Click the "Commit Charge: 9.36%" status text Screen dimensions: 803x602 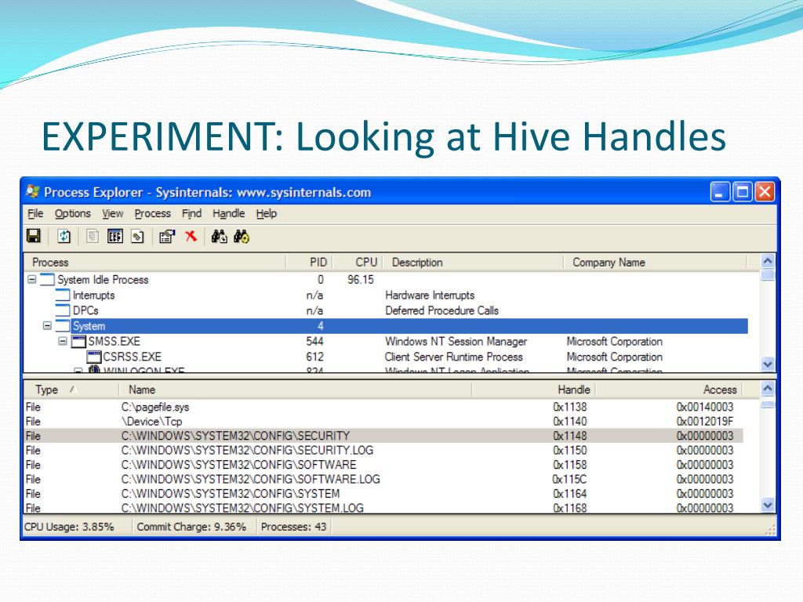[191, 527]
